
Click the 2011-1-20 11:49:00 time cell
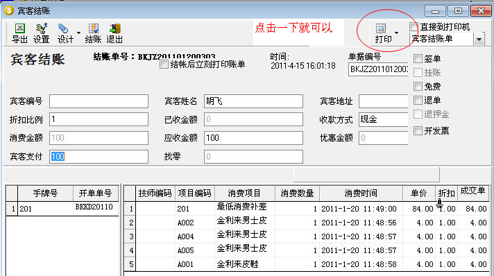[361, 209]
